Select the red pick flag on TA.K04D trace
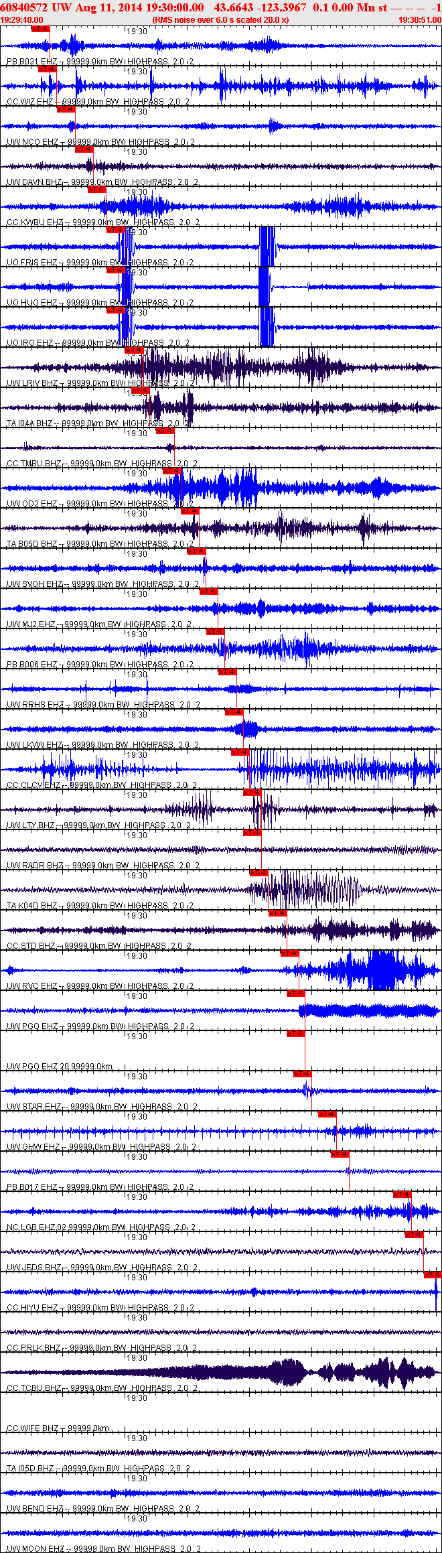 tap(259, 873)
